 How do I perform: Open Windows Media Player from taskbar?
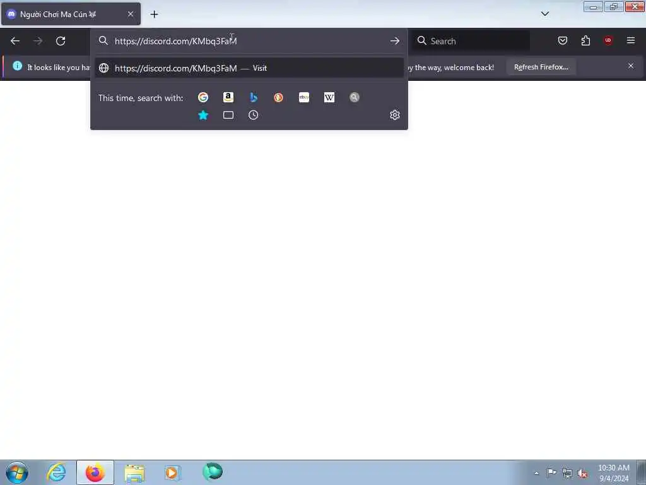point(172,472)
